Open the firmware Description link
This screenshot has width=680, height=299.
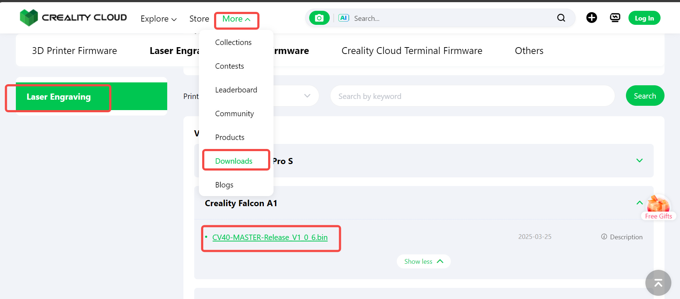(626, 237)
